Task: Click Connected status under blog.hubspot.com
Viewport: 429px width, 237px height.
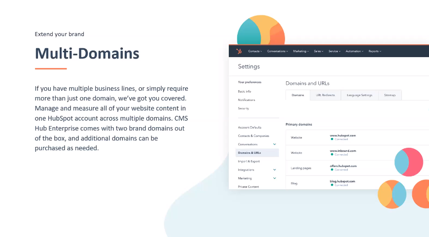Action: [x=339, y=185]
